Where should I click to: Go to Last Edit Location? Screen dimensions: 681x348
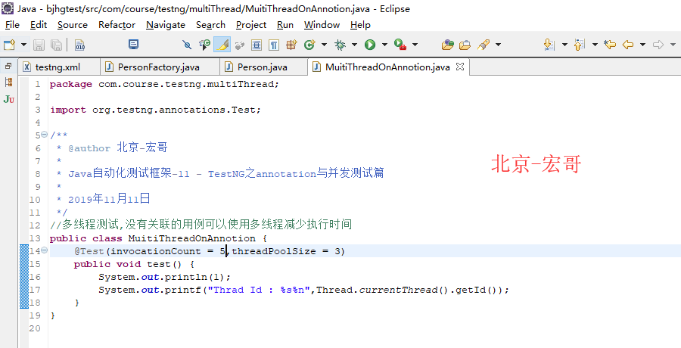(610, 45)
